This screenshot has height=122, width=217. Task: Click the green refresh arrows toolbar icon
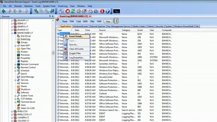pos(73,11)
